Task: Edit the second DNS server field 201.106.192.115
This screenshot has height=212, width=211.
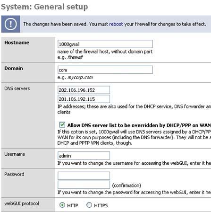Action: [x=84, y=99]
